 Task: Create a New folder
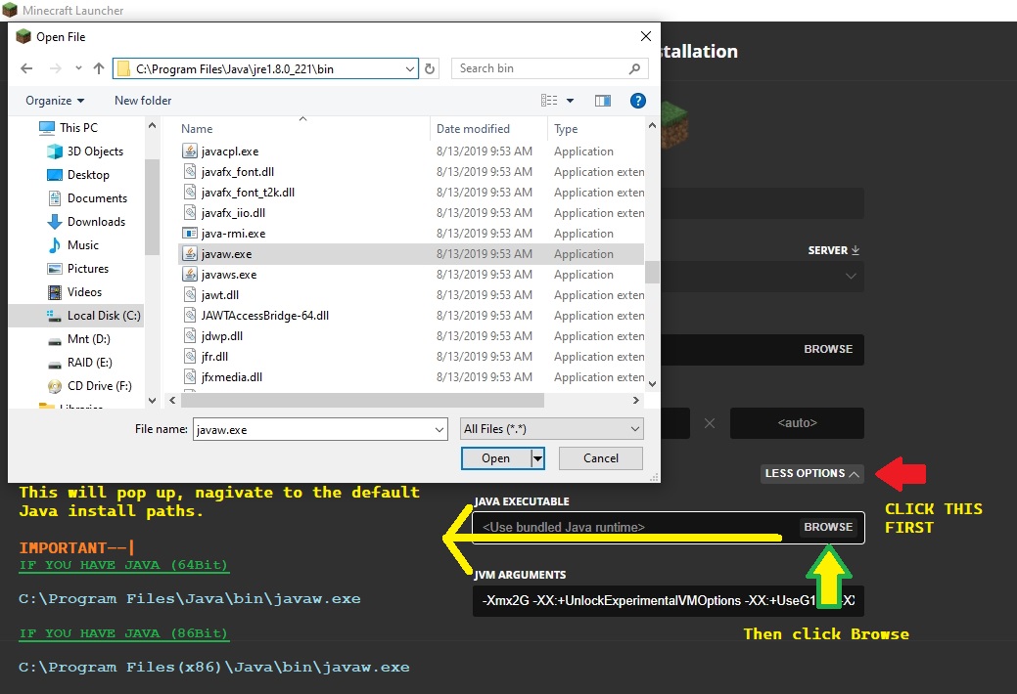pos(143,101)
